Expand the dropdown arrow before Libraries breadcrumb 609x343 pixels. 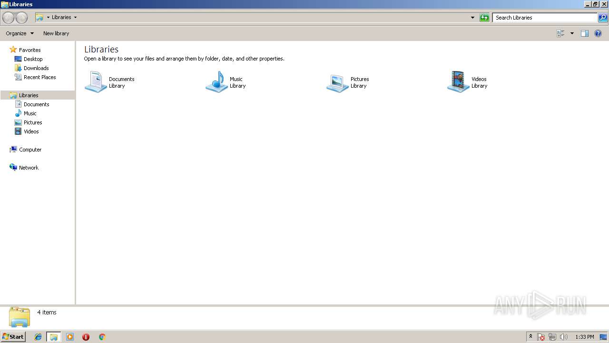(48, 17)
